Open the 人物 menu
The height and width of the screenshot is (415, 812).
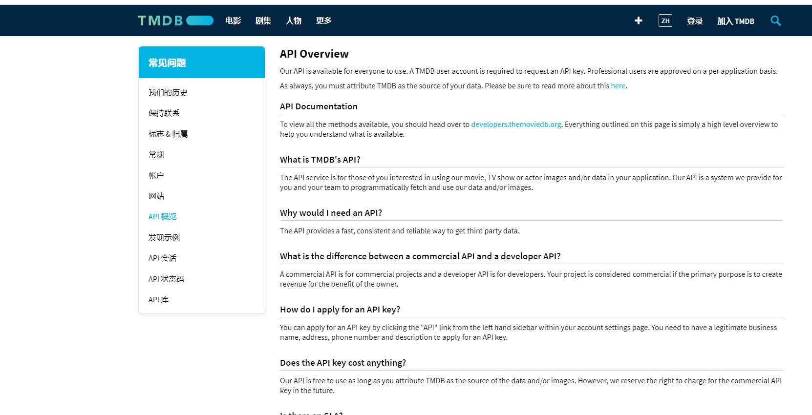pyautogui.click(x=294, y=21)
